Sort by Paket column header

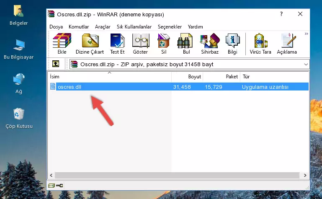pos(222,77)
